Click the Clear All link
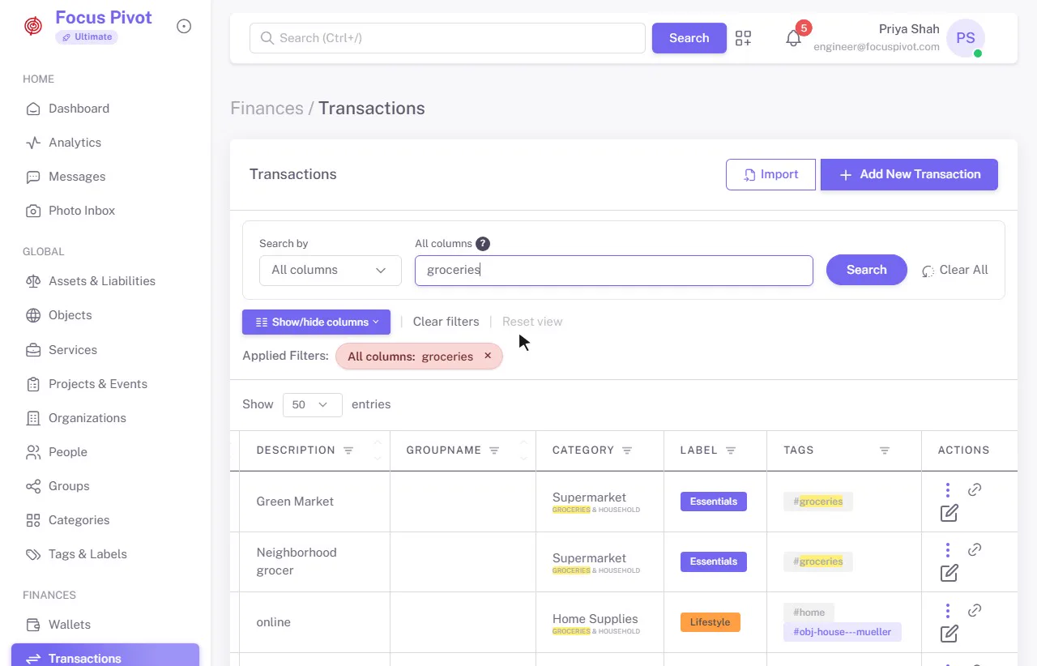 (x=955, y=271)
